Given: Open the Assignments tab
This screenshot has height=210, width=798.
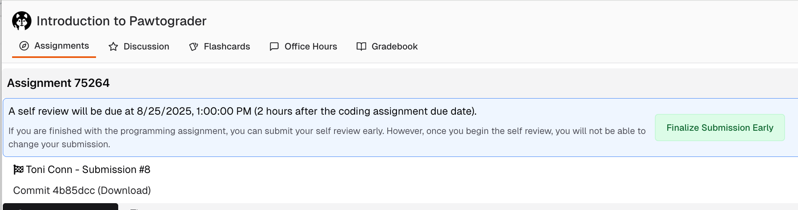Looking at the screenshot, I should 54,46.
